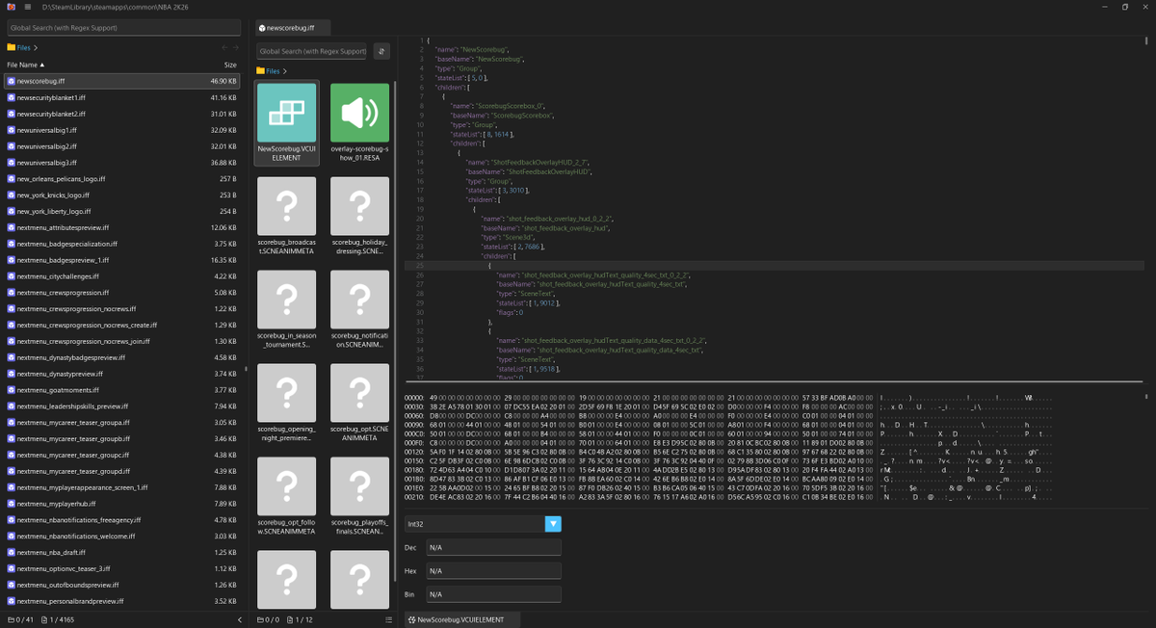Select nextmenu_goatmoments.iff file

coord(123,390)
